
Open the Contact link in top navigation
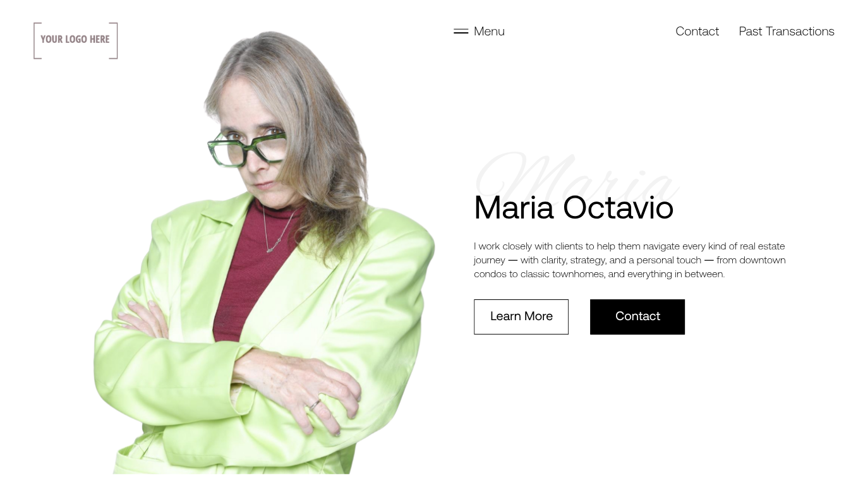697,31
